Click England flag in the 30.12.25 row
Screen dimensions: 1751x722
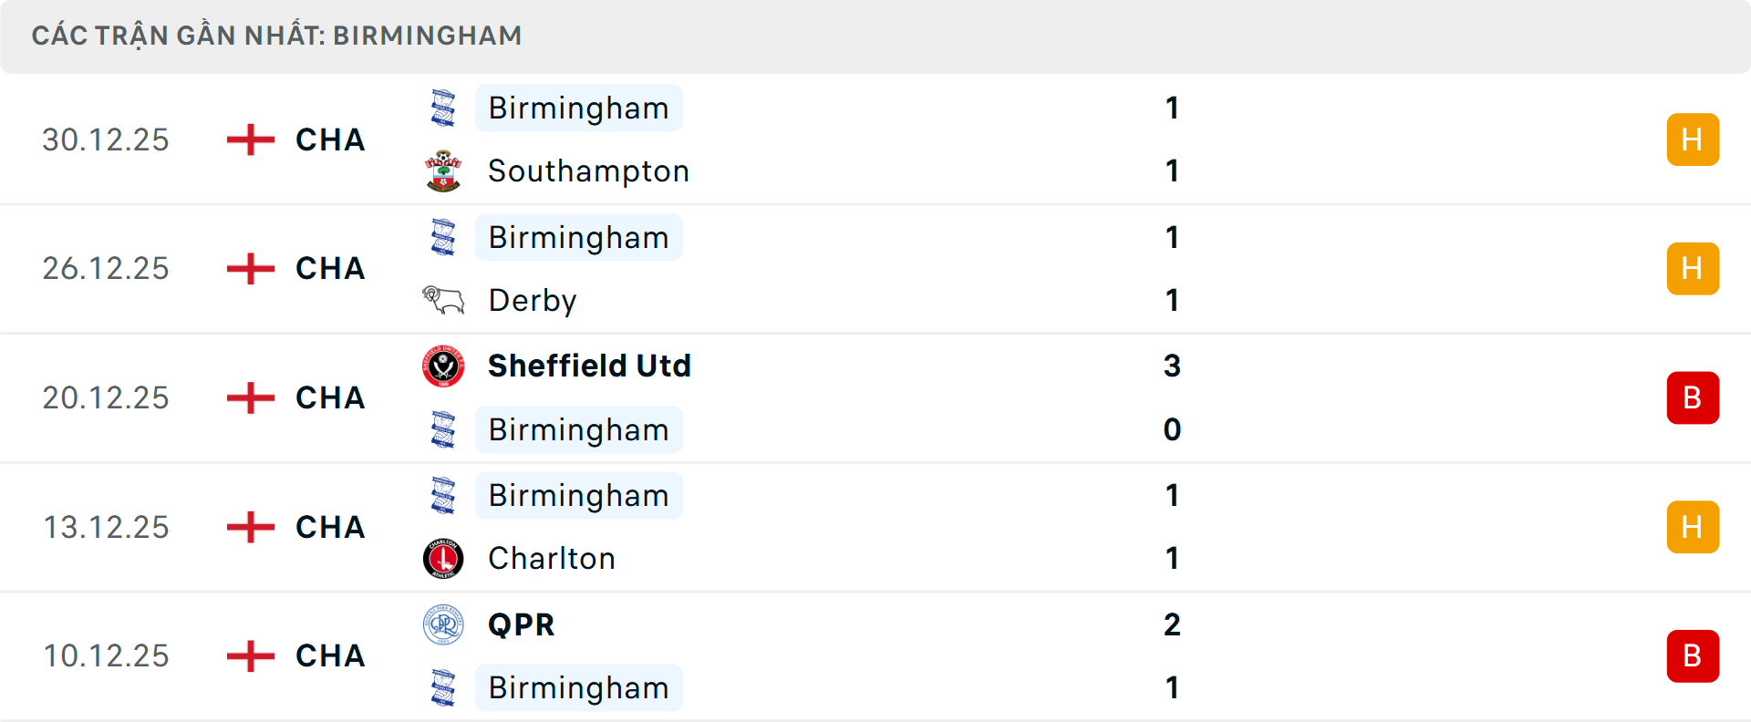[251, 139]
